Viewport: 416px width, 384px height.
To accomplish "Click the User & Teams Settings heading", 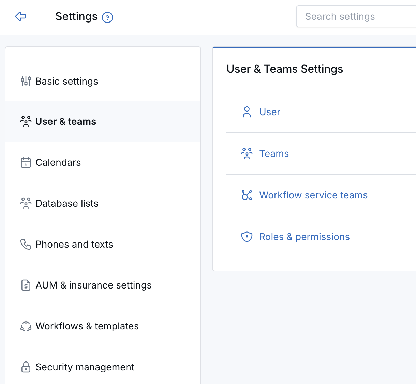I will 285,69.
